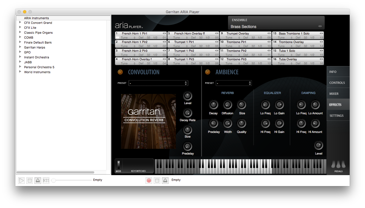Image resolution: width=365 pixels, height=208 pixels.
Task: Click the Equalizer Hi Freq knob
Action: (265, 124)
